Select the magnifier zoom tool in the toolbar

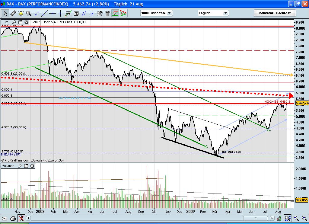point(29,13)
